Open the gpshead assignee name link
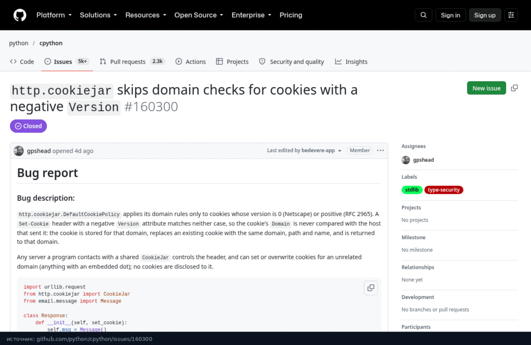 click(x=423, y=160)
